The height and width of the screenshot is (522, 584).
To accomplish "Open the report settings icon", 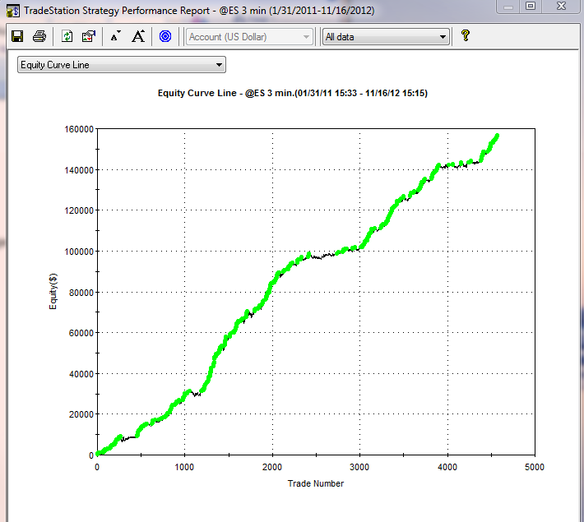I will [x=89, y=36].
